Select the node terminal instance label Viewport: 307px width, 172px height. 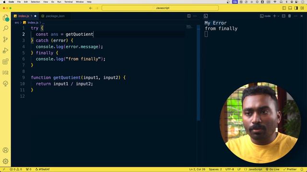(265, 16)
